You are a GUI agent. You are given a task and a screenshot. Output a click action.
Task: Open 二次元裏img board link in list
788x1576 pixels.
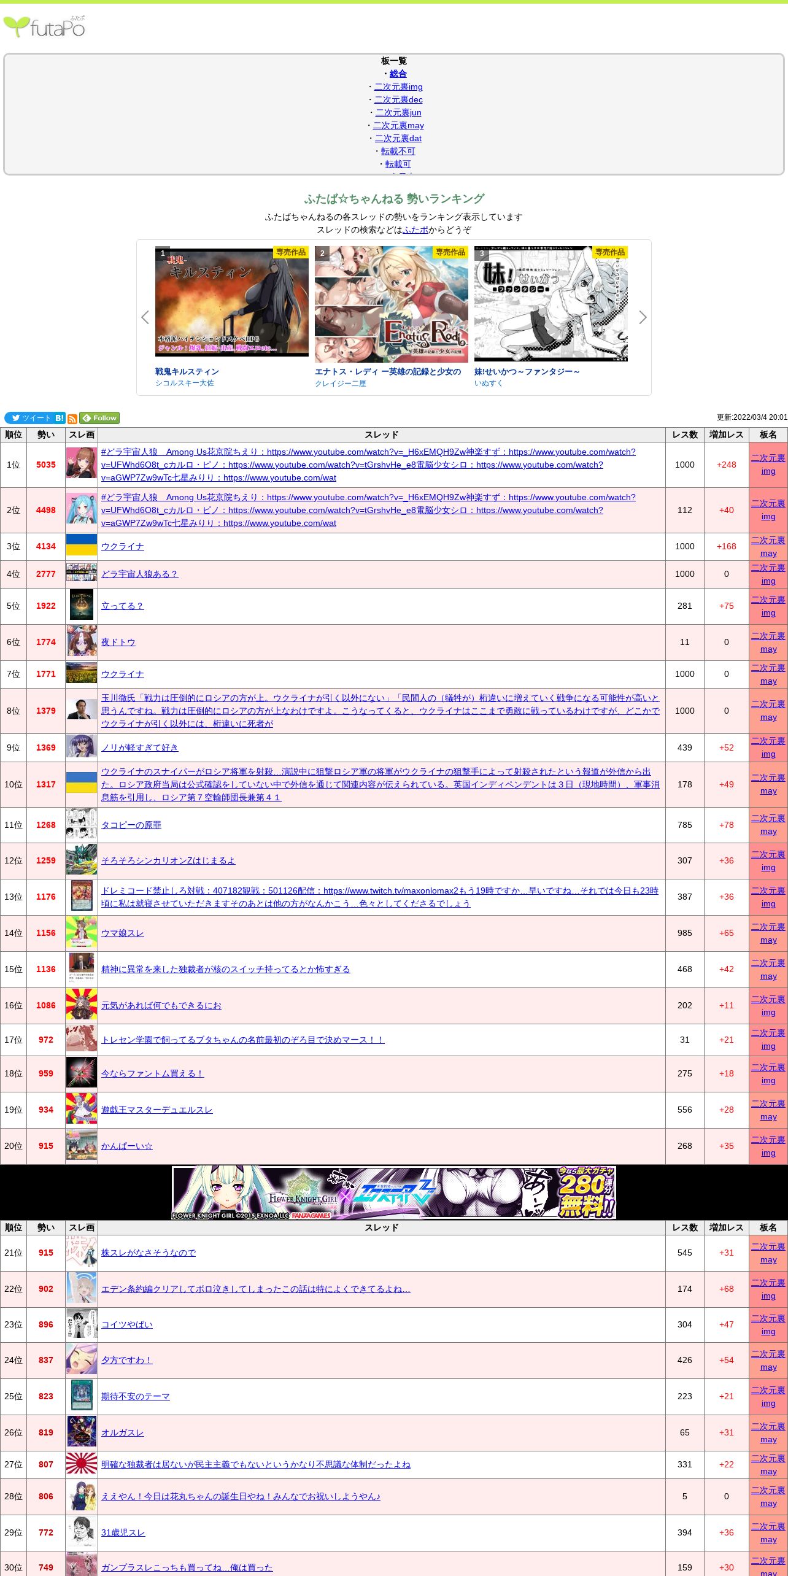[x=398, y=87]
